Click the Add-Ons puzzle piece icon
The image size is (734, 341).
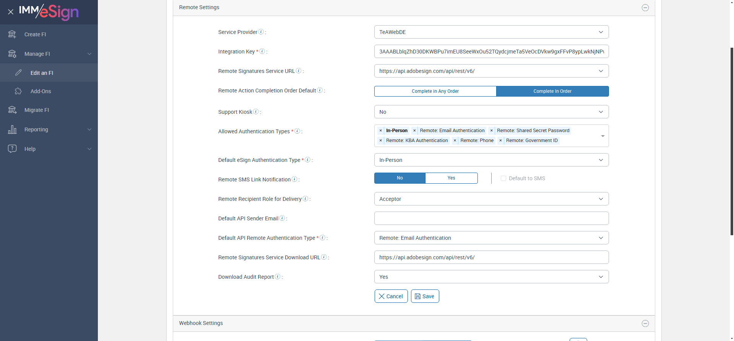(x=18, y=91)
